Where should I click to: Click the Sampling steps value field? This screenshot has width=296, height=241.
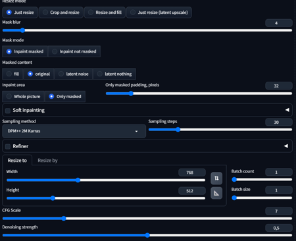[x=279, y=122]
